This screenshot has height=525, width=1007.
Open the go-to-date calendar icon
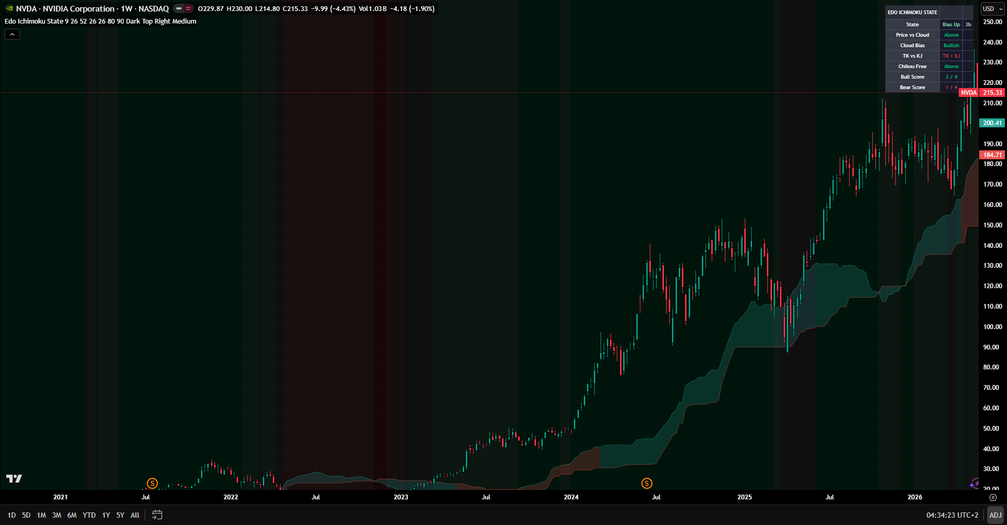click(157, 515)
